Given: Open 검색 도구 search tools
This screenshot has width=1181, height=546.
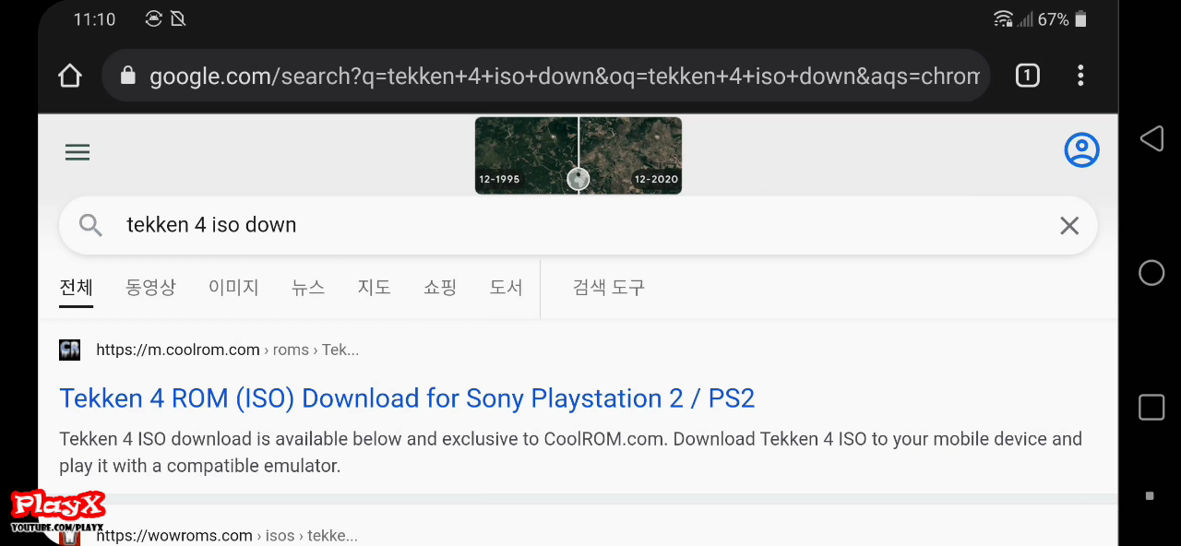Looking at the screenshot, I should pos(608,288).
